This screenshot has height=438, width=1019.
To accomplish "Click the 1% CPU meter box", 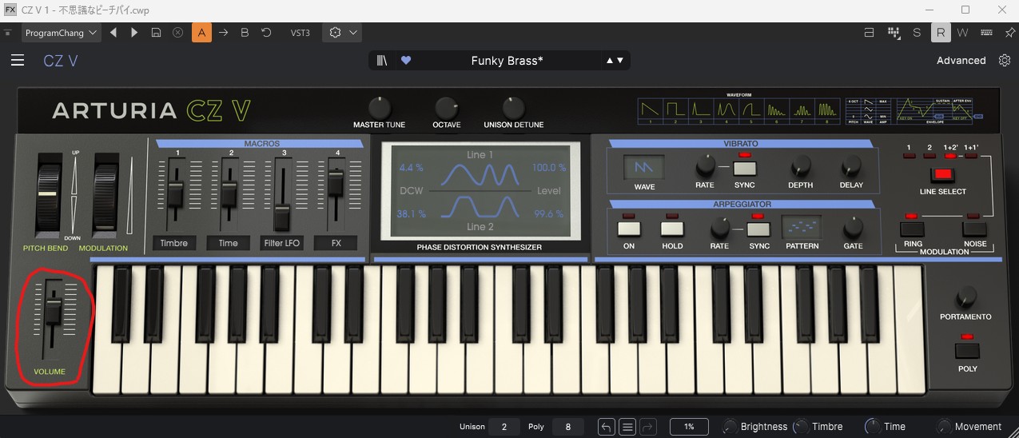I will click(689, 427).
